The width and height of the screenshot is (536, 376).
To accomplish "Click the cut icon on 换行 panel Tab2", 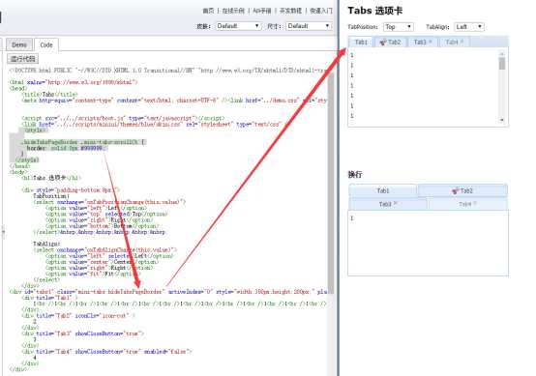I will tap(455, 191).
